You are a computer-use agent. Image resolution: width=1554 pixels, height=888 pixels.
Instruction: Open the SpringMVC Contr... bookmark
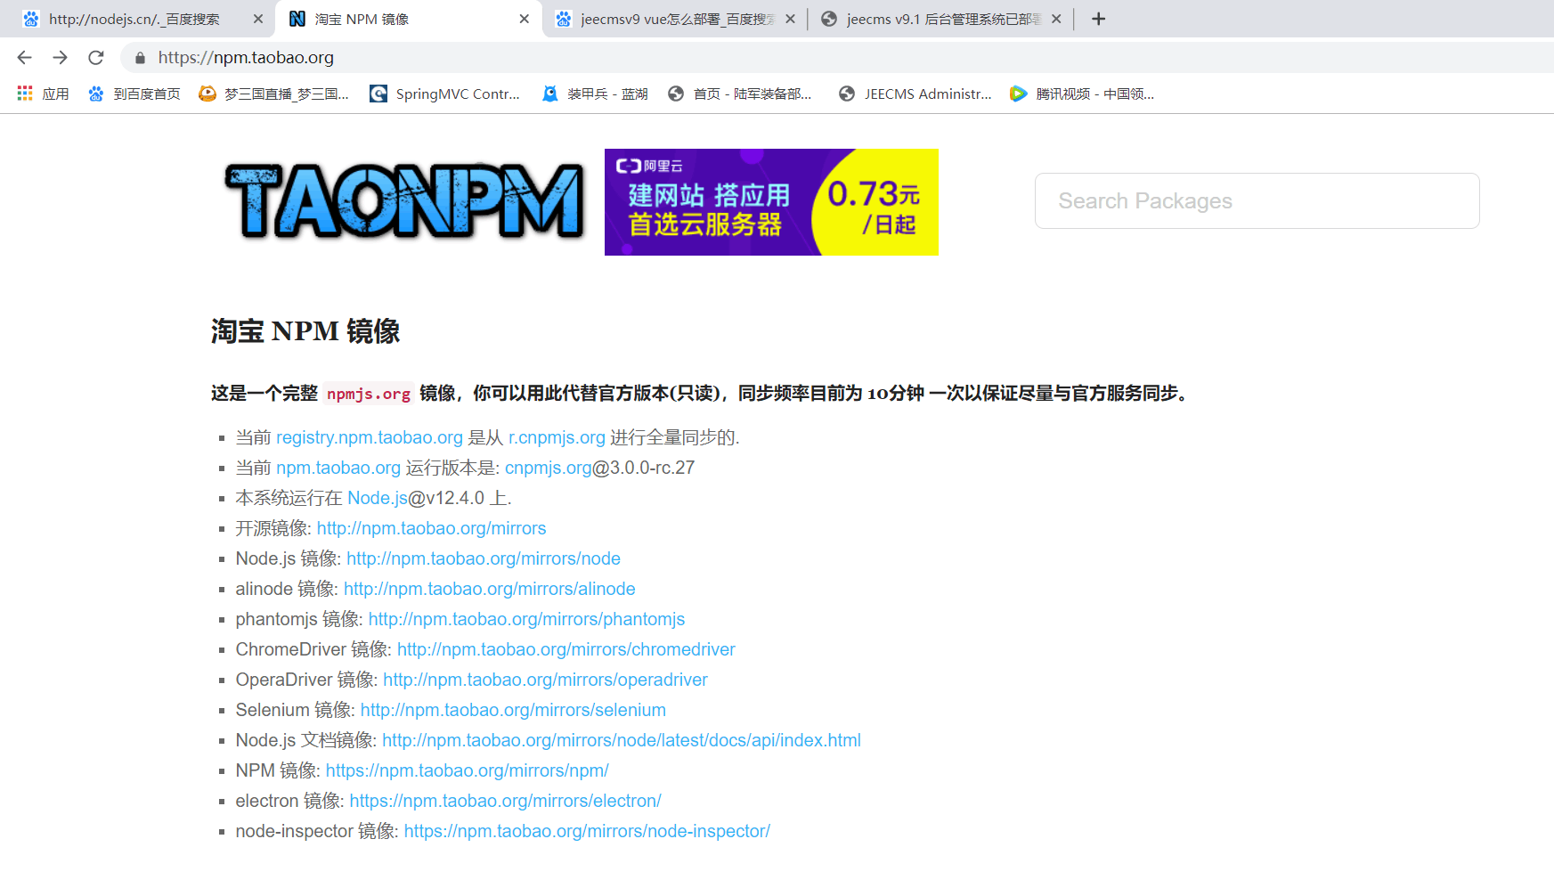click(x=444, y=94)
